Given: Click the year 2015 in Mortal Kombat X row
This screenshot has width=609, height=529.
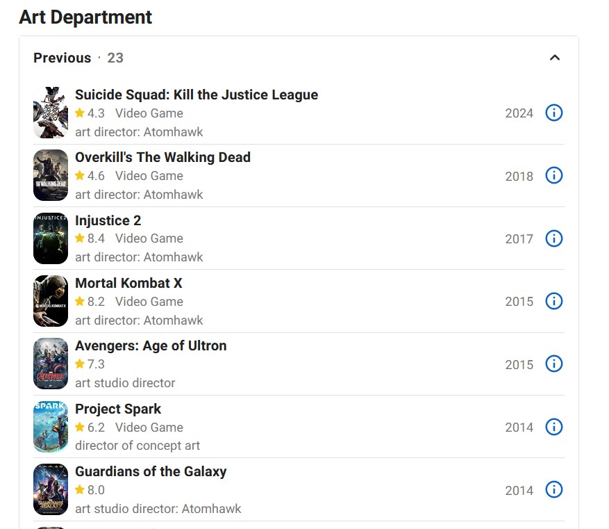Looking at the screenshot, I should point(519,302).
